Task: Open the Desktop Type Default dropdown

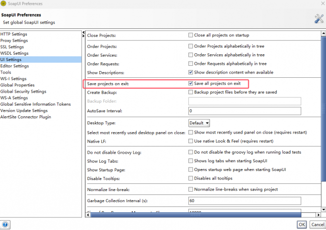Action: point(199,123)
